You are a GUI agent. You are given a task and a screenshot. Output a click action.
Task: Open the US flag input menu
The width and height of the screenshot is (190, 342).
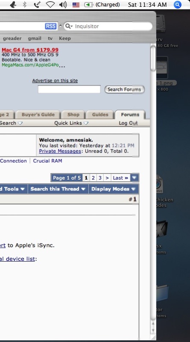pyautogui.click(x=76, y=5)
